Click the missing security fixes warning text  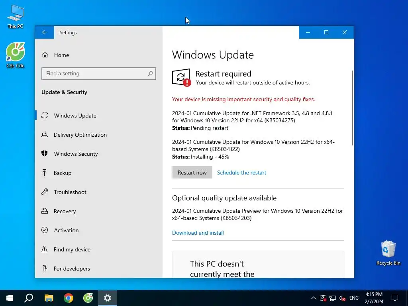click(243, 99)
